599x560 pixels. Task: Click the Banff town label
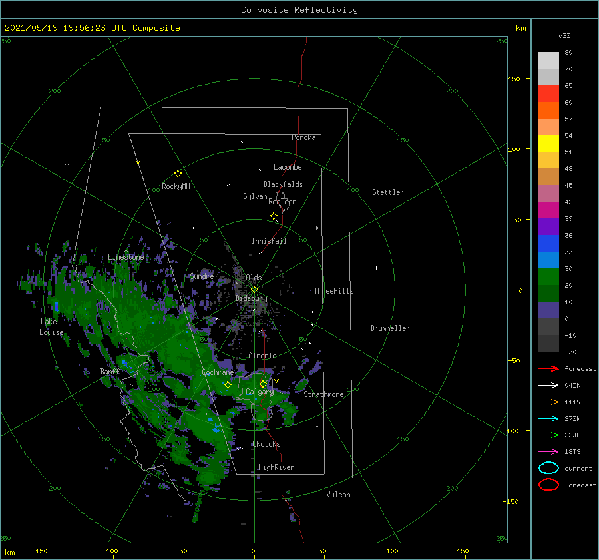point(110,371)
